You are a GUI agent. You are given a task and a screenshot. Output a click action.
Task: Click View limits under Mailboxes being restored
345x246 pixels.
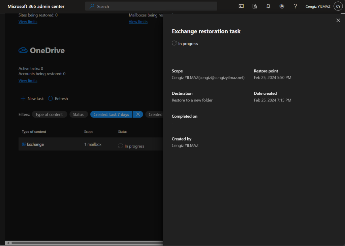pos(138,22)
